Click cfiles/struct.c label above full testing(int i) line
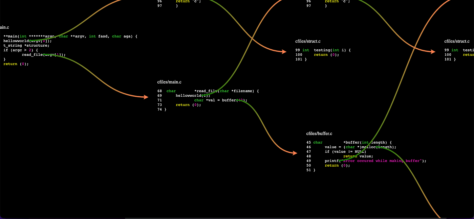474x219 pixels. pyautogui.click(x=308, y=41)
